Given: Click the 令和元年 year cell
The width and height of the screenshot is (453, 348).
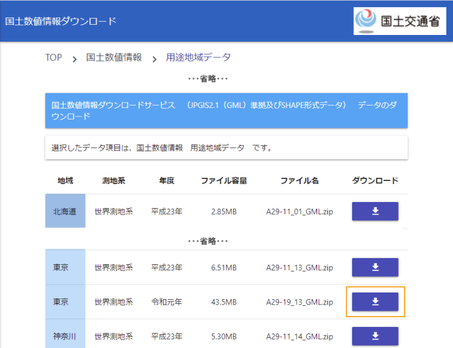Looking at the screenshot, I should click(x=167, y=302).
